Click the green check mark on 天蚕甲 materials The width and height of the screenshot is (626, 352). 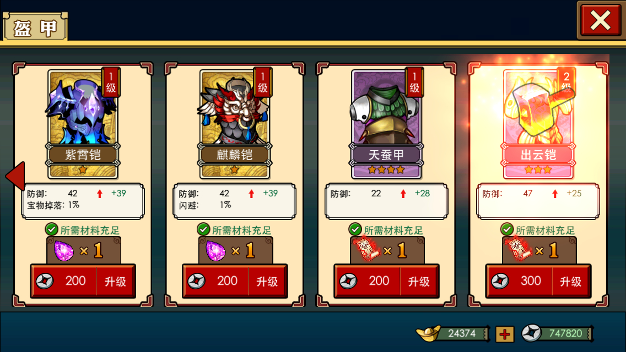point(355,229)
